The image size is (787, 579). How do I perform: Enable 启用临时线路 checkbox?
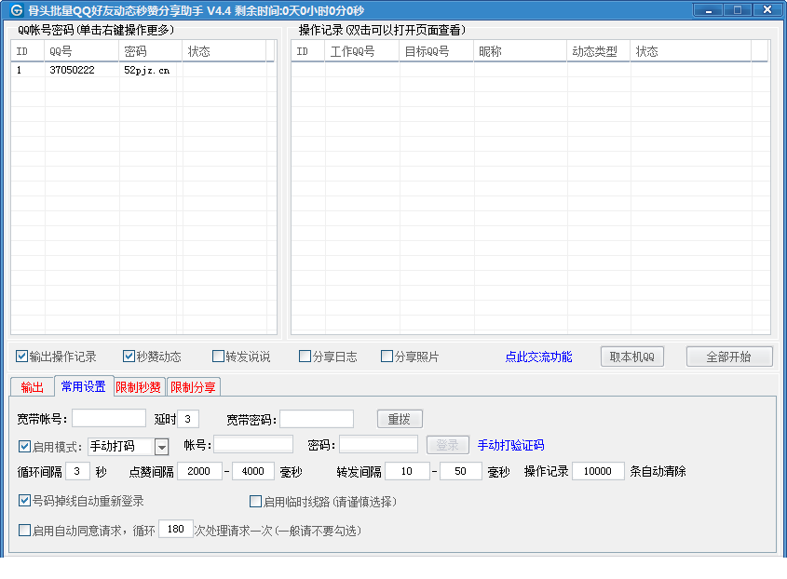point(255,501)
